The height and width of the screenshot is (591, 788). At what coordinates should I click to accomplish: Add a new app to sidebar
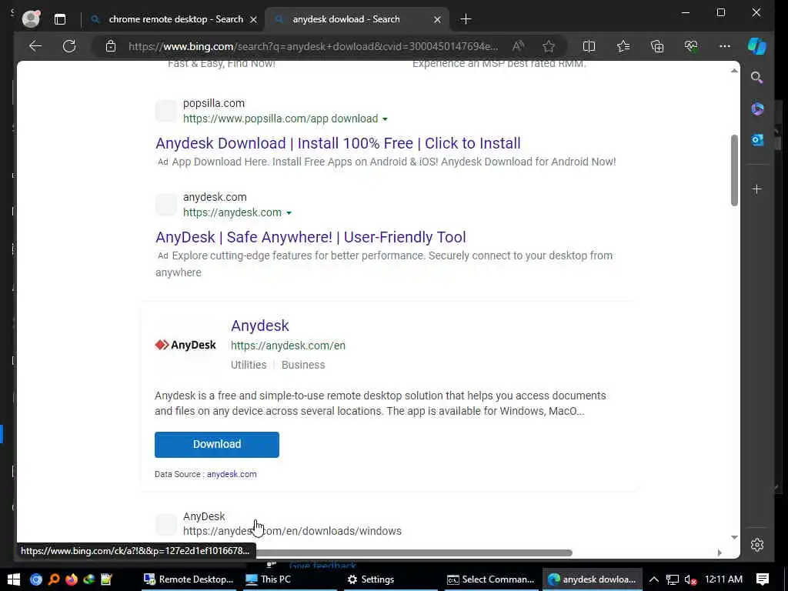(757, 189)
